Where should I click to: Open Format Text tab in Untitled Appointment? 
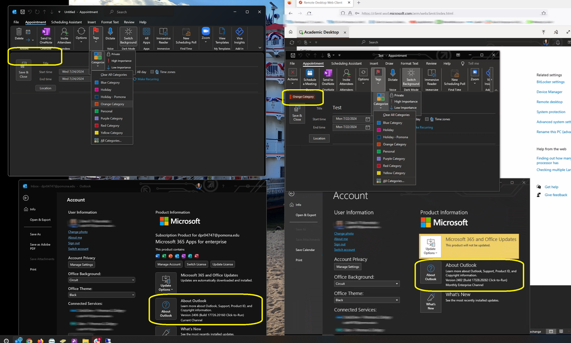[x=110, y=22]
